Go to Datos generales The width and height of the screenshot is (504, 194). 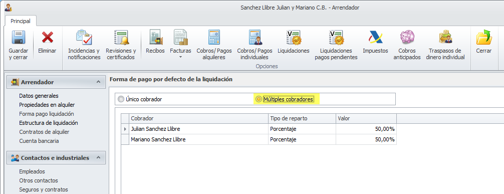39,96
